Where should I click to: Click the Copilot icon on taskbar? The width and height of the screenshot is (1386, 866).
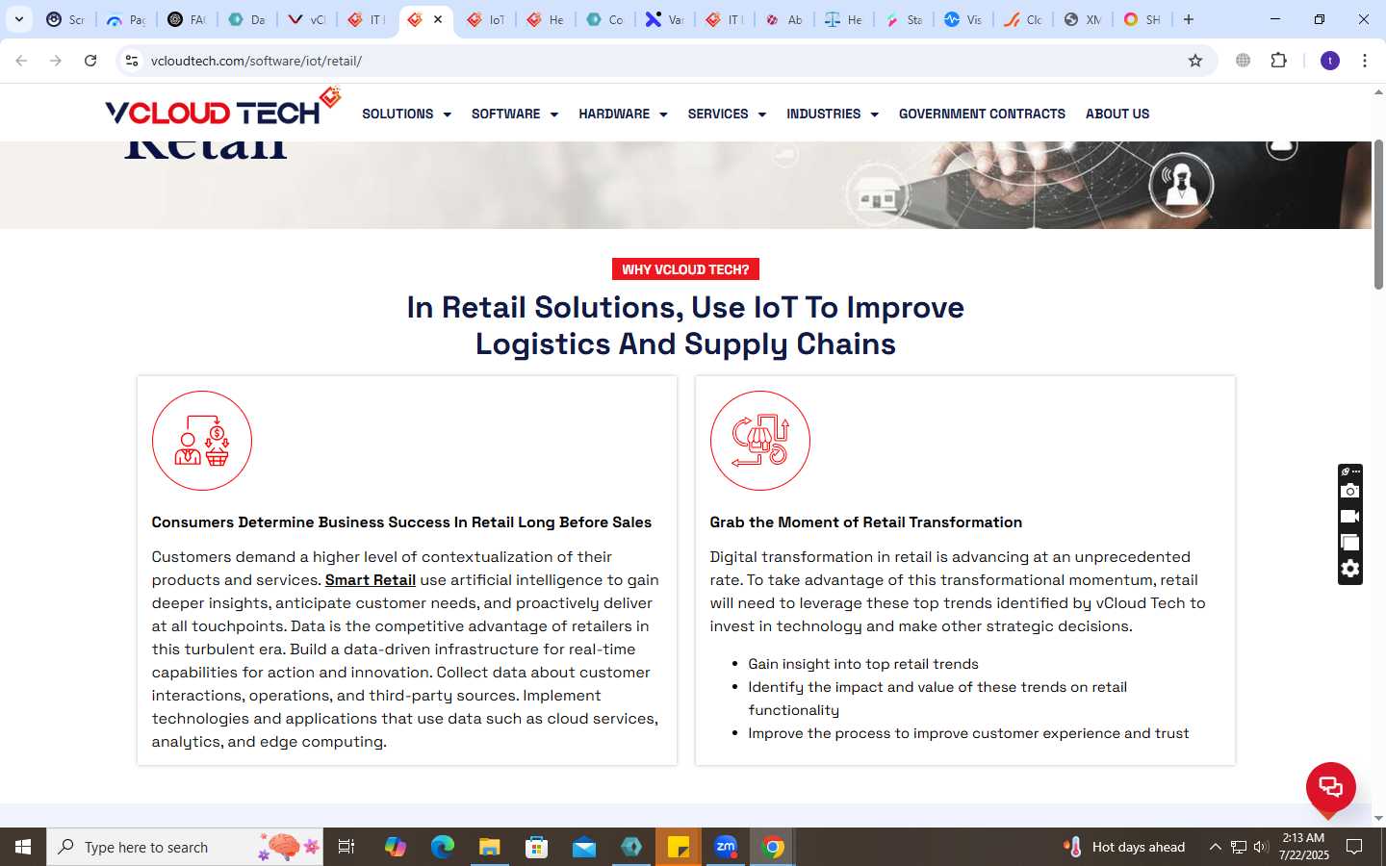pyautogui.click(x=395, y=847)
